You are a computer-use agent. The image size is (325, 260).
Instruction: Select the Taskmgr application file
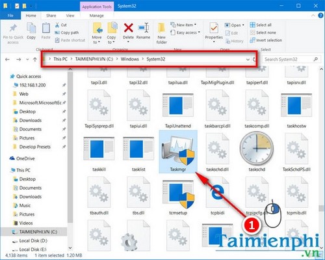[178, 152]
